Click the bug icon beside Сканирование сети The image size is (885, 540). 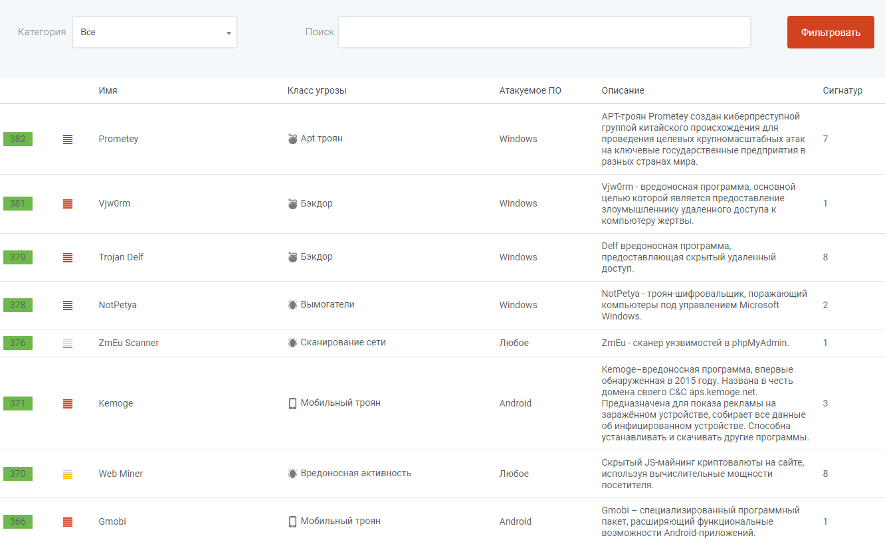[292, 343]
